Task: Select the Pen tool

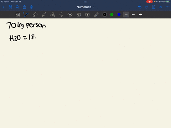Action: click(26, 15)
